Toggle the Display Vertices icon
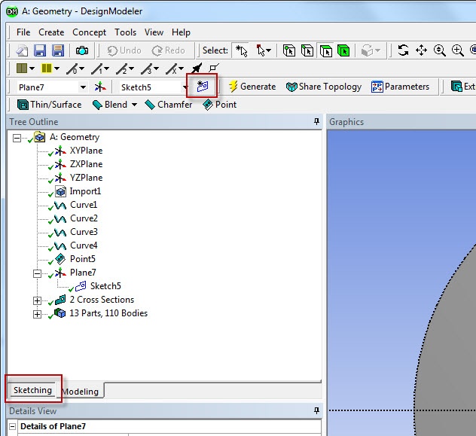 coord(214,68)
